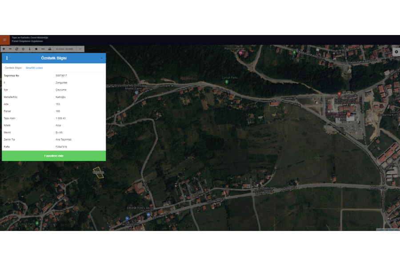
Task: Open the orange hamburger menu
Action: (4, 40)
